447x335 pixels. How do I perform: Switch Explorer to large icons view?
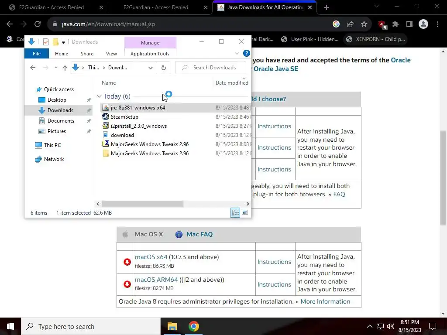pyautogui.click(x=245, y=212)
